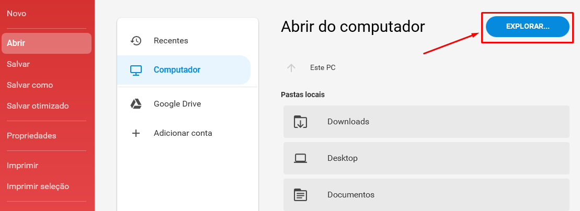Click the Documentos folder icon

coord(300,195)
